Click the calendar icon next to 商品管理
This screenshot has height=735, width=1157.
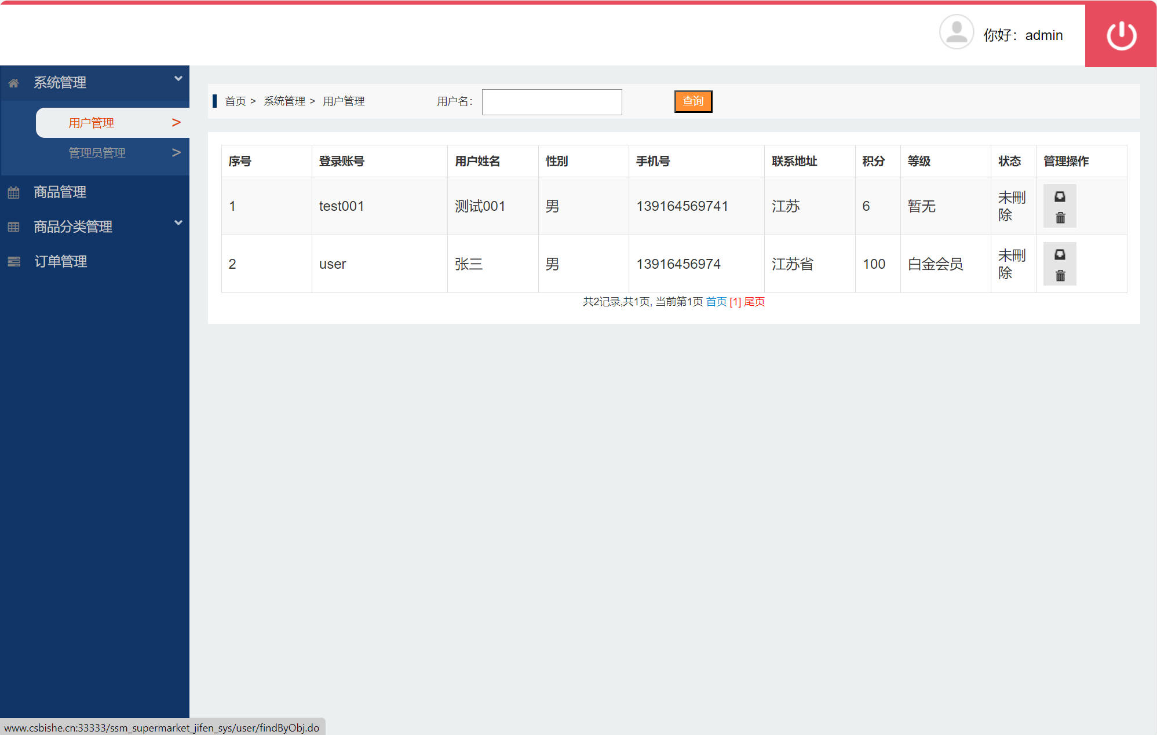click(x=14, y=192)
